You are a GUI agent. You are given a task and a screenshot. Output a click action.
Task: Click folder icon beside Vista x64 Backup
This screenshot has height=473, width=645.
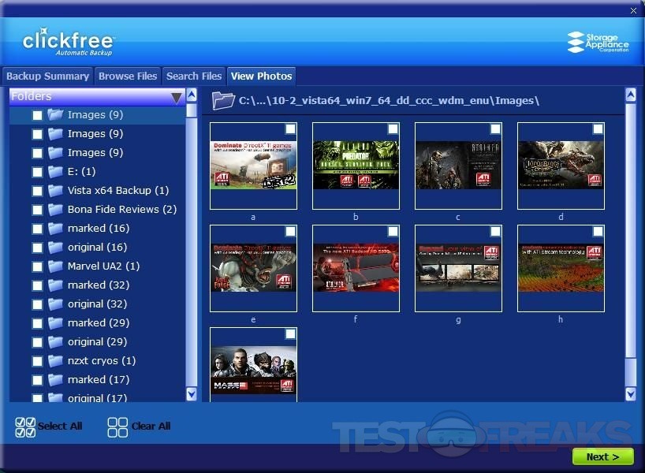[x=55, y=191]
